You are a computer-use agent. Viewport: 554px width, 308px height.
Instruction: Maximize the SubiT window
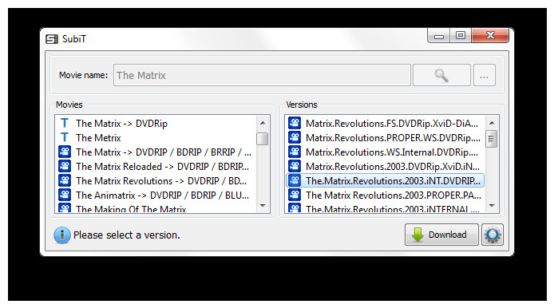tap(461, 36)
